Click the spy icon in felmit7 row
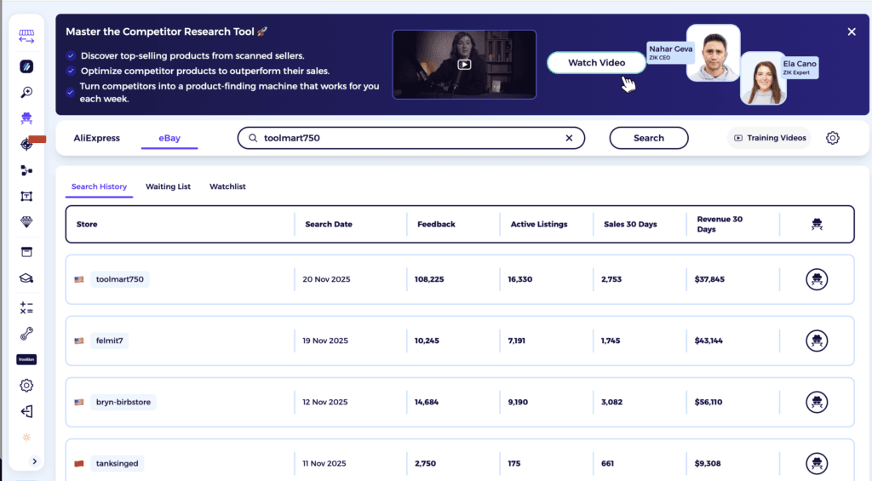 pos(817,341)
